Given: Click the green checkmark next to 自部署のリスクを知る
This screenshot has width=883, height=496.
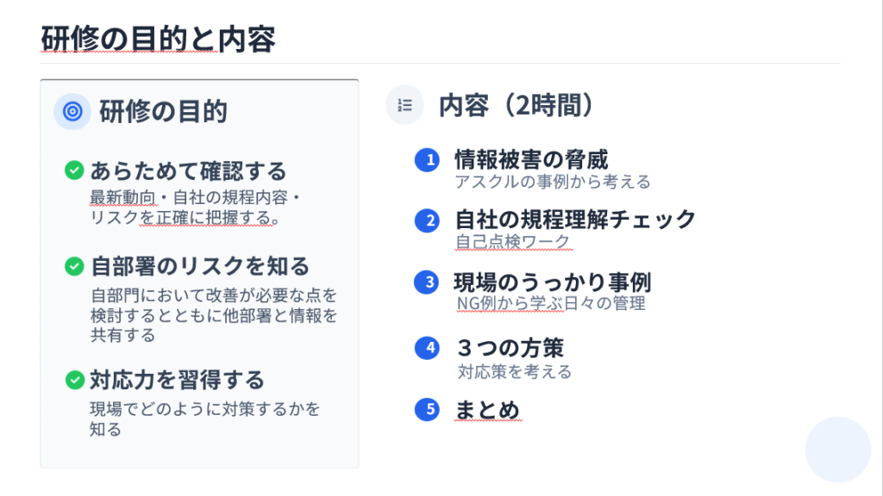Looking at the screenshot, I should tap(74, 266).
